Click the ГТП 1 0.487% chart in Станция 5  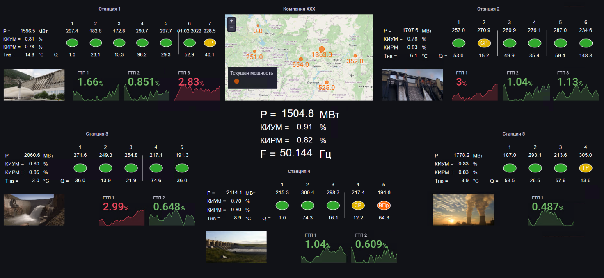[x=550, y=211]
